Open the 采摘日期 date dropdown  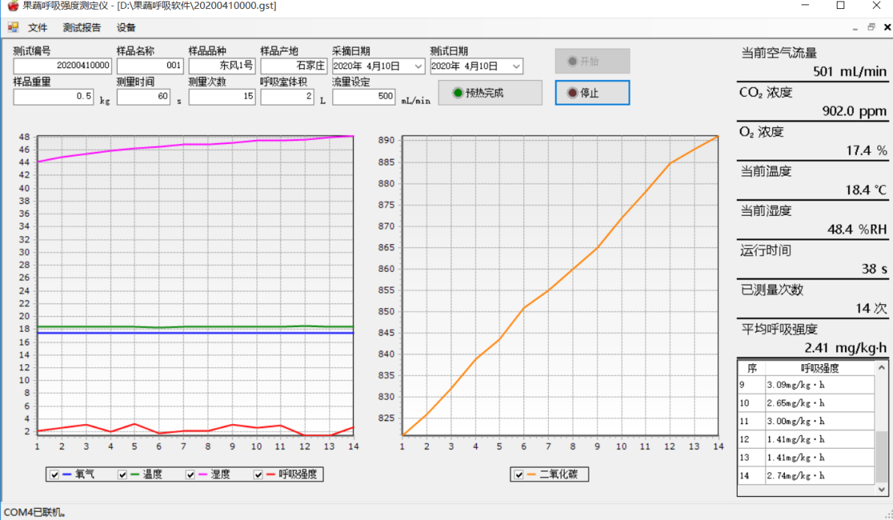click(418, 67)
